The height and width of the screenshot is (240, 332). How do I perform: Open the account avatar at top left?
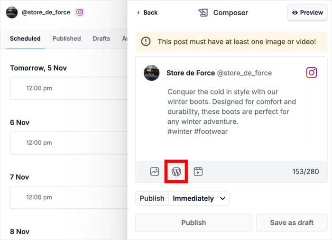(x=12, y=12)
